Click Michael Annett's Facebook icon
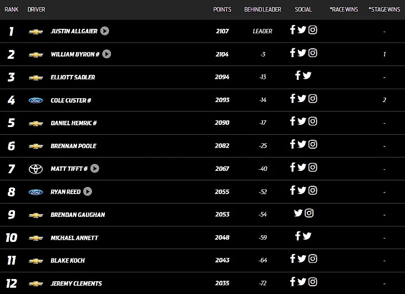Viewport: 405px width, 294px height. pyautogui.click(x=298, y=236)
